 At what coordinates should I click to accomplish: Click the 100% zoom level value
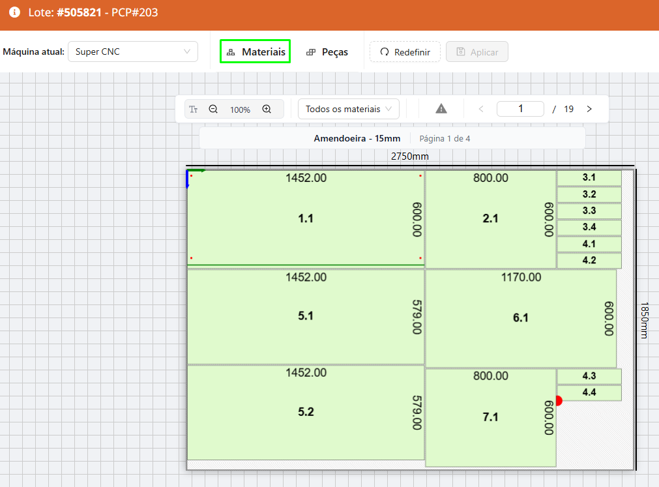240,110
